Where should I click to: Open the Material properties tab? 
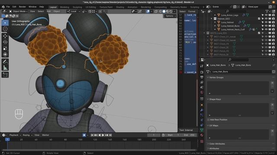[202, 135]
